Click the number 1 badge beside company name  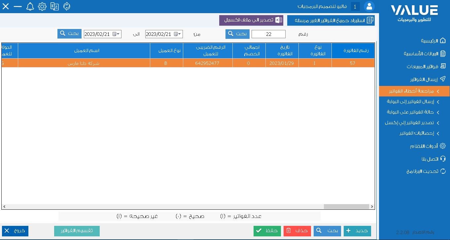click(355, 7)
